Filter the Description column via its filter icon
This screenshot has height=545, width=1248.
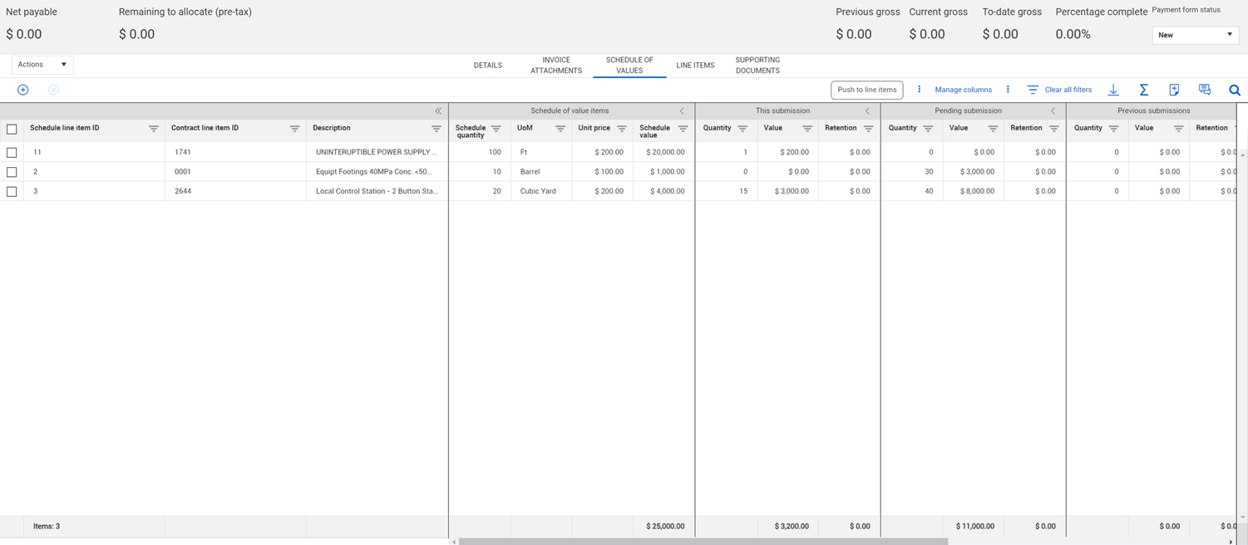click(x=437, y=129)
